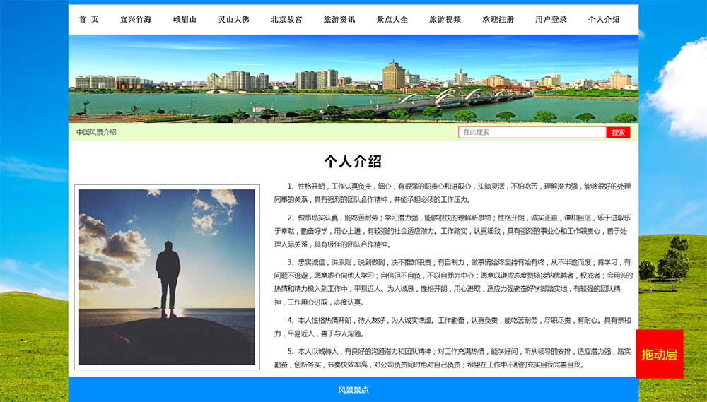Click the red 拖动层 floating box

659,354
